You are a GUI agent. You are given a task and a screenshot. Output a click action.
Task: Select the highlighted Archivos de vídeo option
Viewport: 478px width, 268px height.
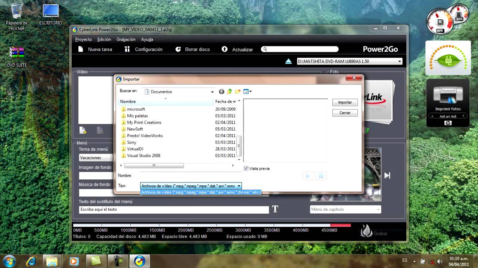(x=201, y=192)
